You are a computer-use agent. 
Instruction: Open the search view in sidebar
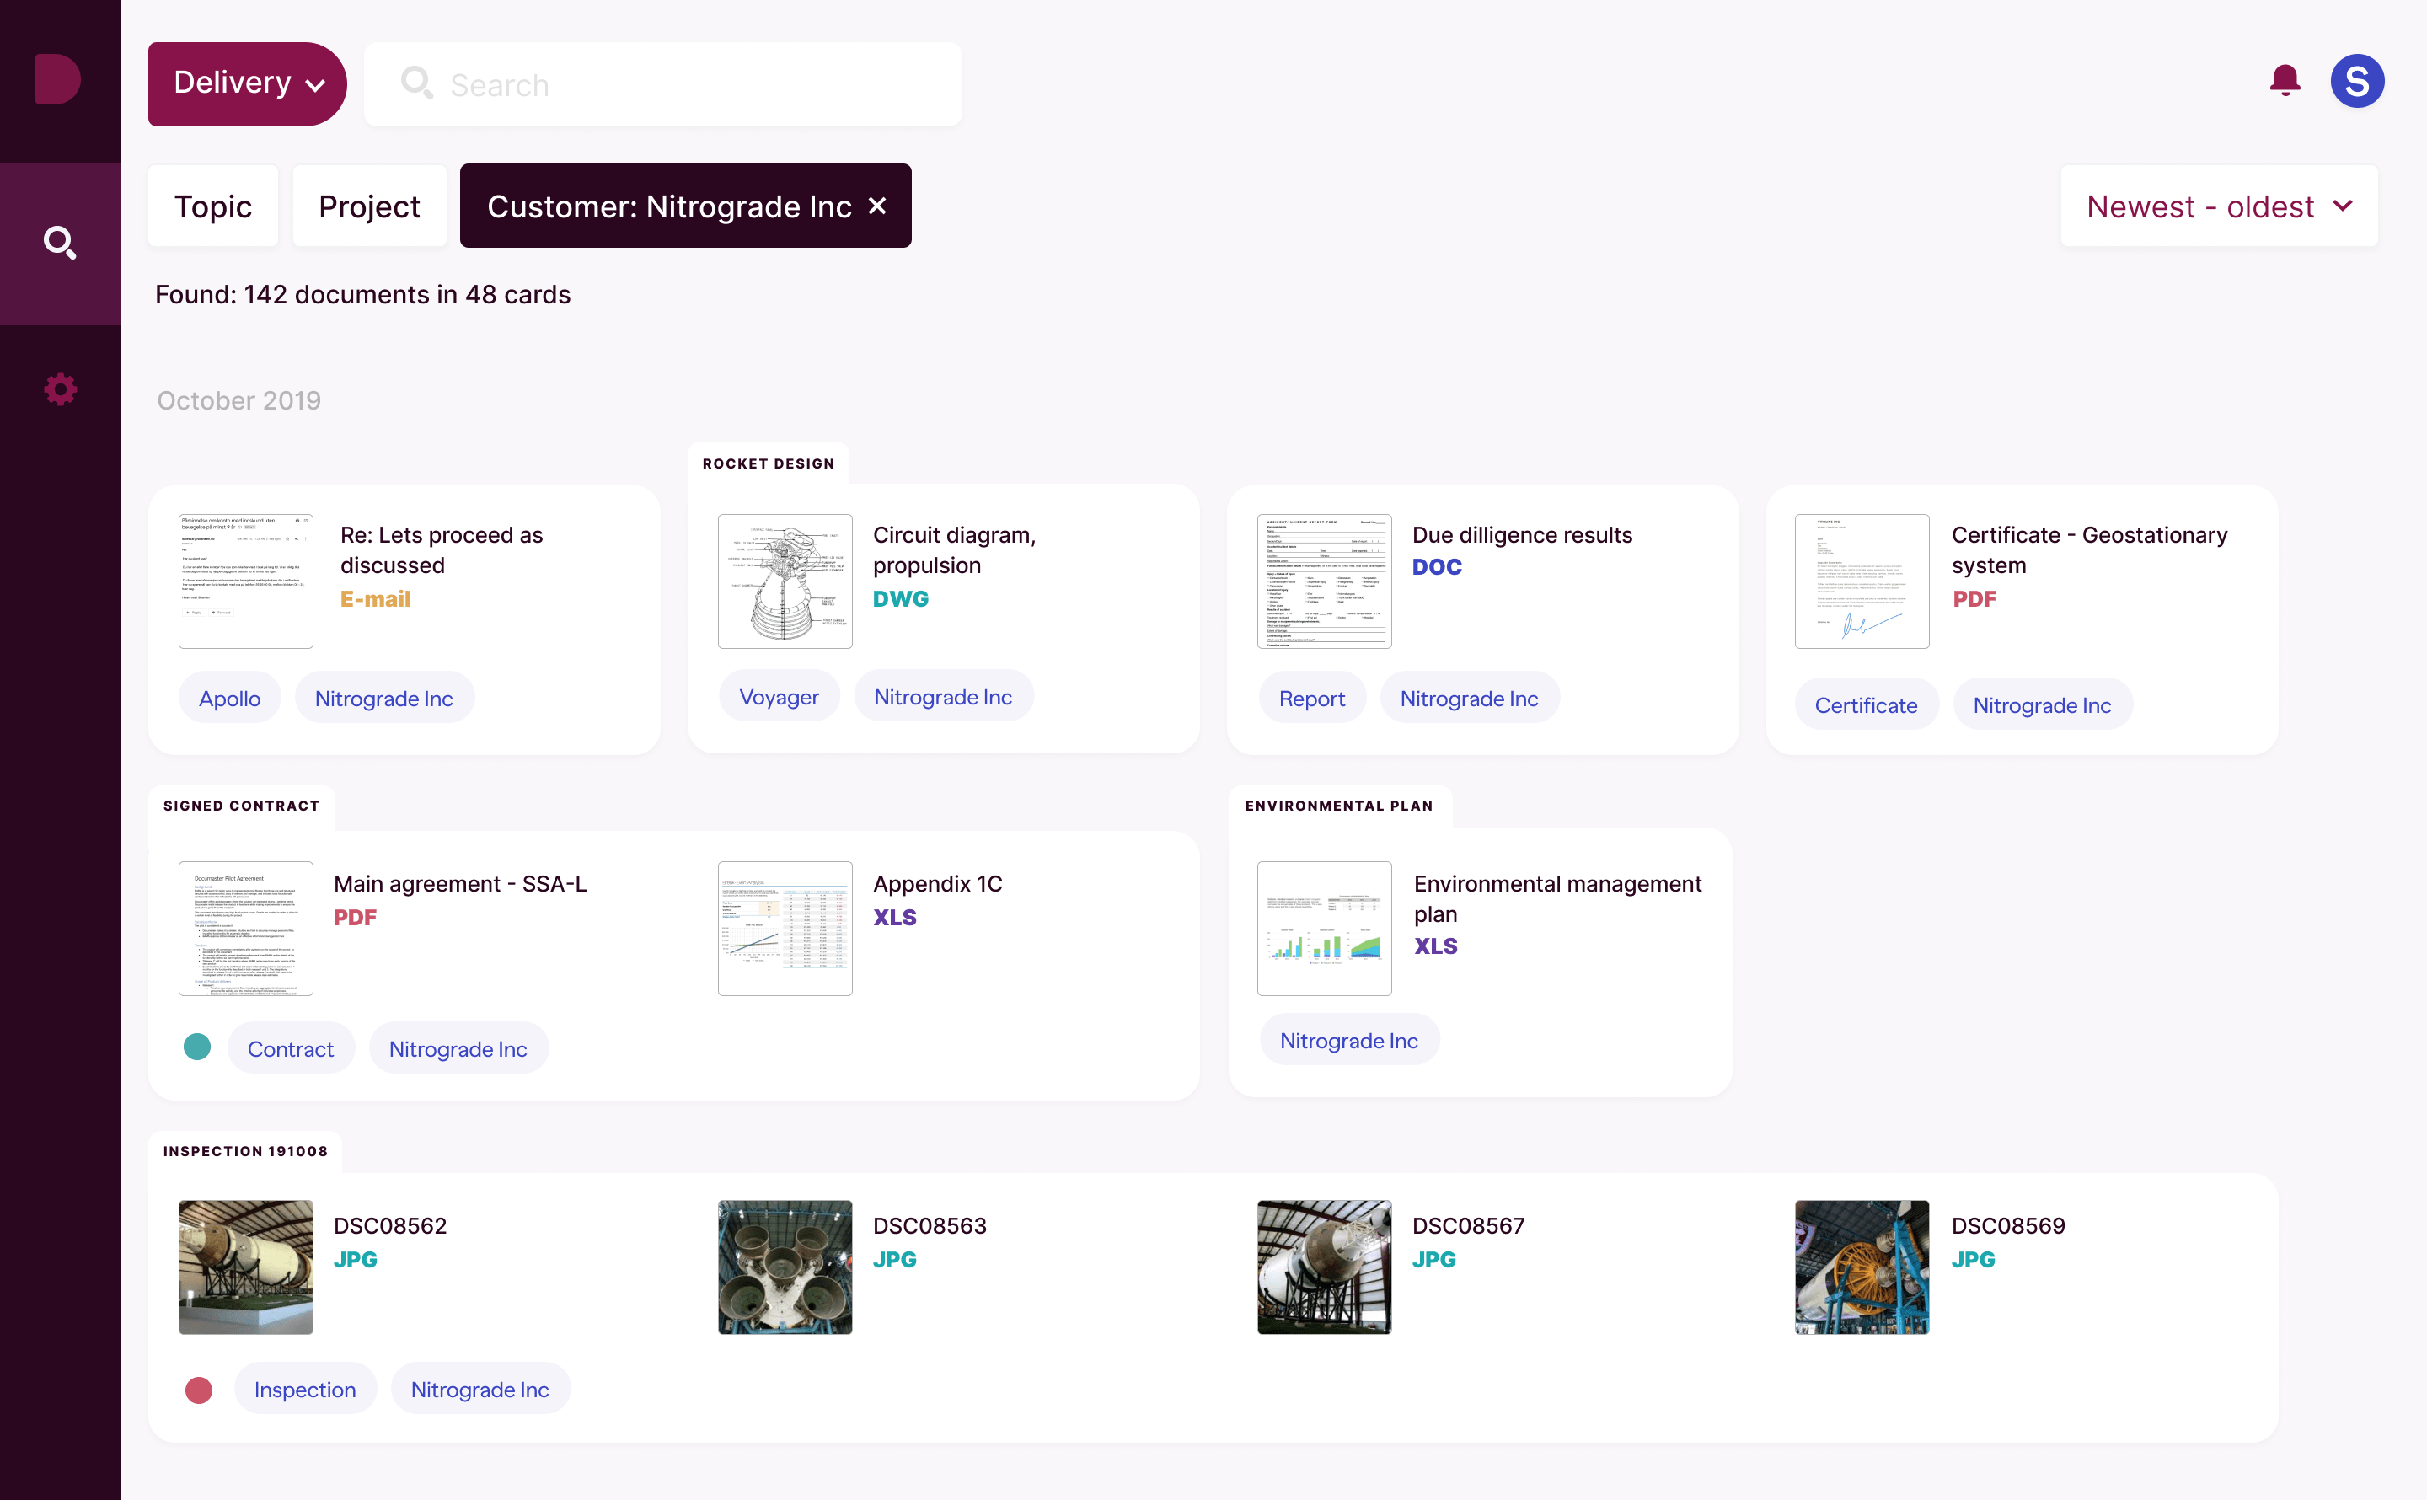point(60,243)
